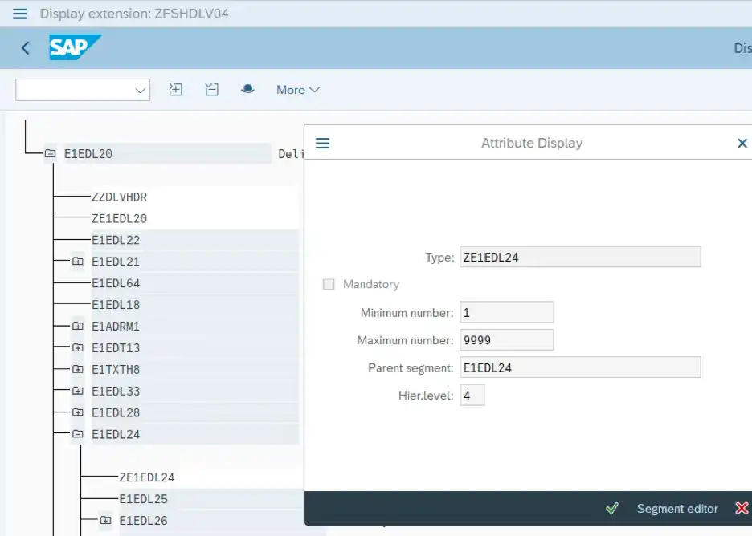Screen dimensions: 752x536
Task: Expand the E1ADRM1 segment node
Action: (77, 327)
